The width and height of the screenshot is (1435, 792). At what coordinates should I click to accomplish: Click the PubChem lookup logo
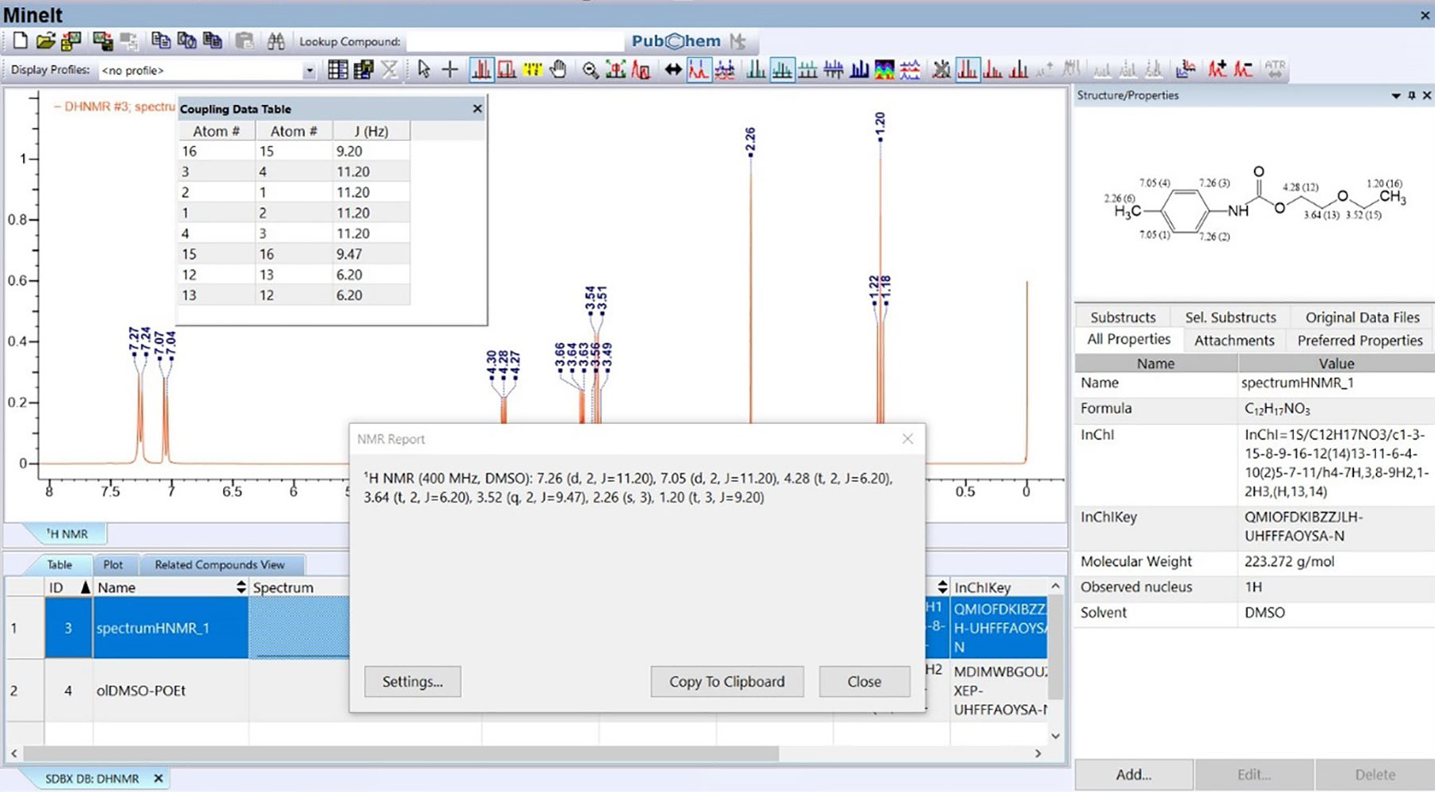click(676, 41)
